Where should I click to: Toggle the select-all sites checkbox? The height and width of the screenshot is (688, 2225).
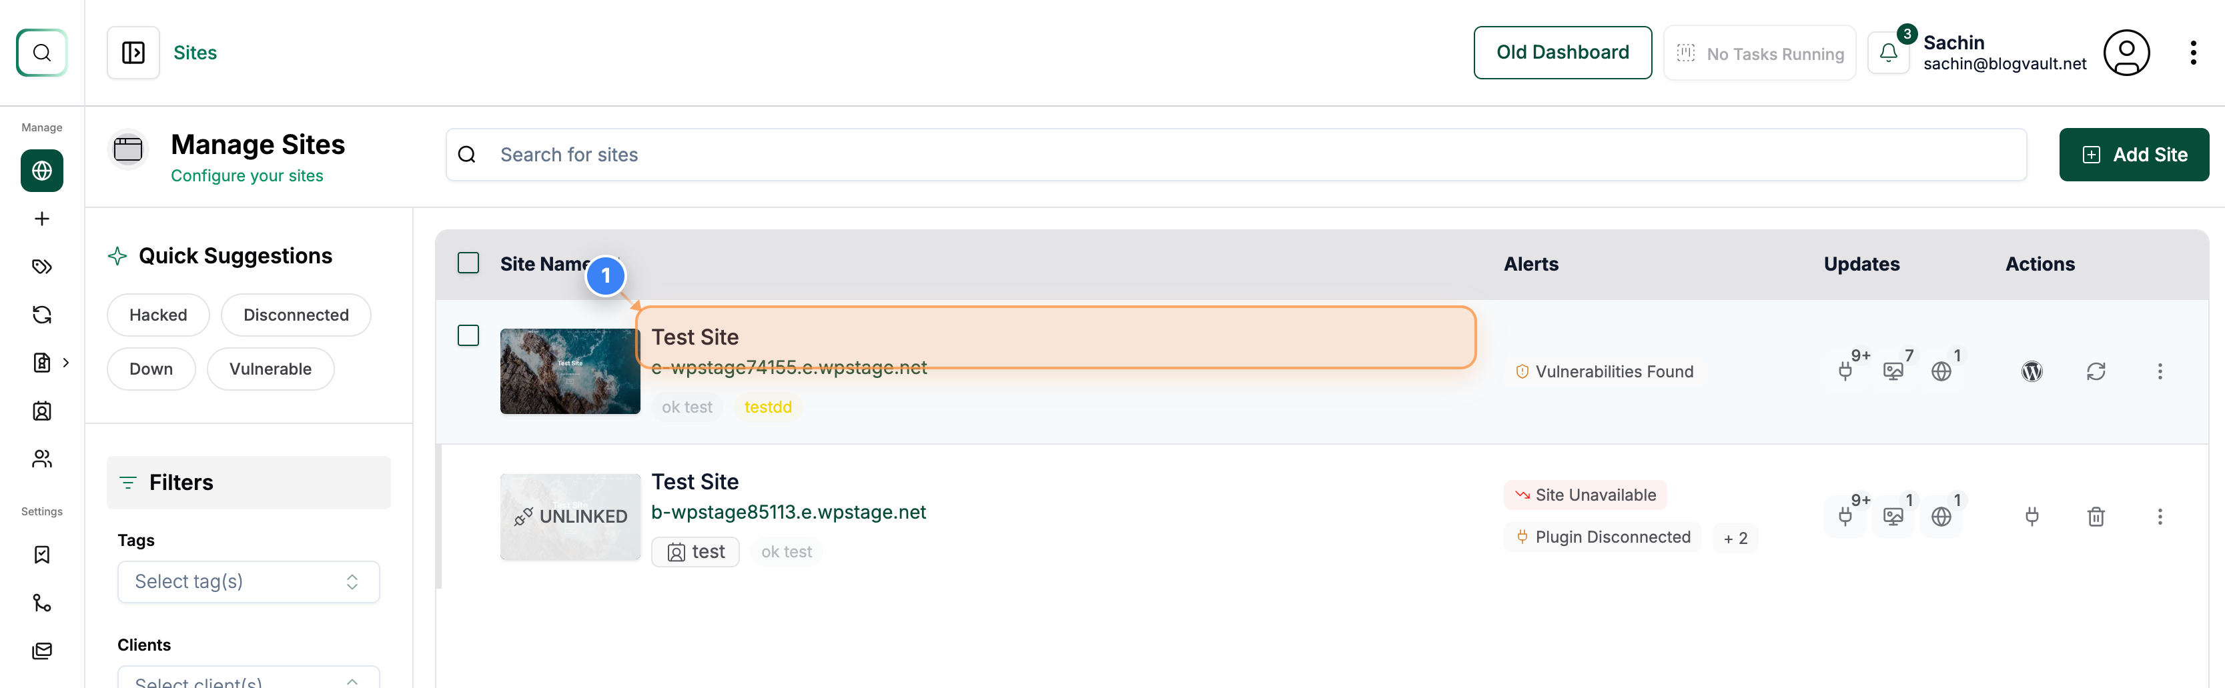pyautogui.click(x=468, y=263)
